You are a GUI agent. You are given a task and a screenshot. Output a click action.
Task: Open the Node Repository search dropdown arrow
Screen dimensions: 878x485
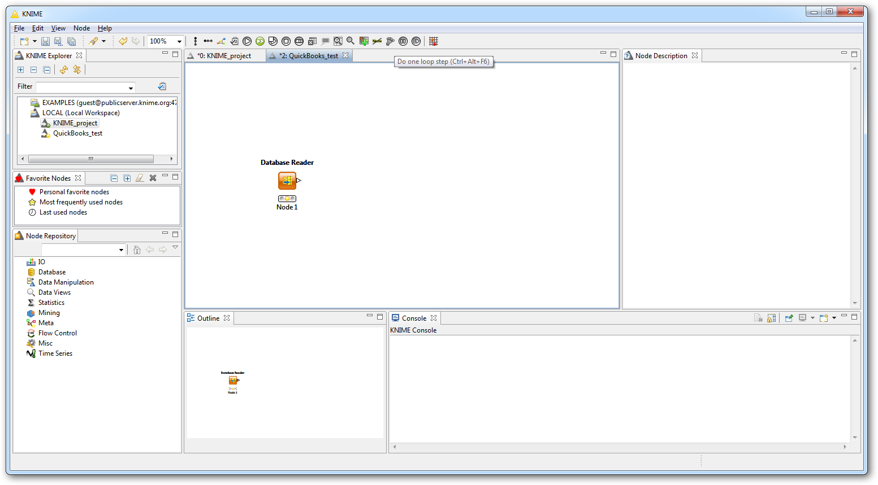pos(121,250)
